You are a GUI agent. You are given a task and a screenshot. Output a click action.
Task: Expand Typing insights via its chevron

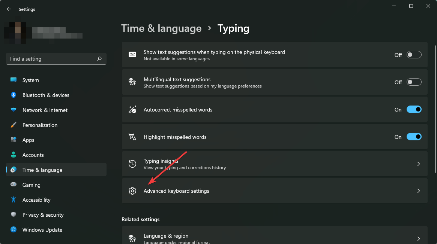click(x=418, y=164)
